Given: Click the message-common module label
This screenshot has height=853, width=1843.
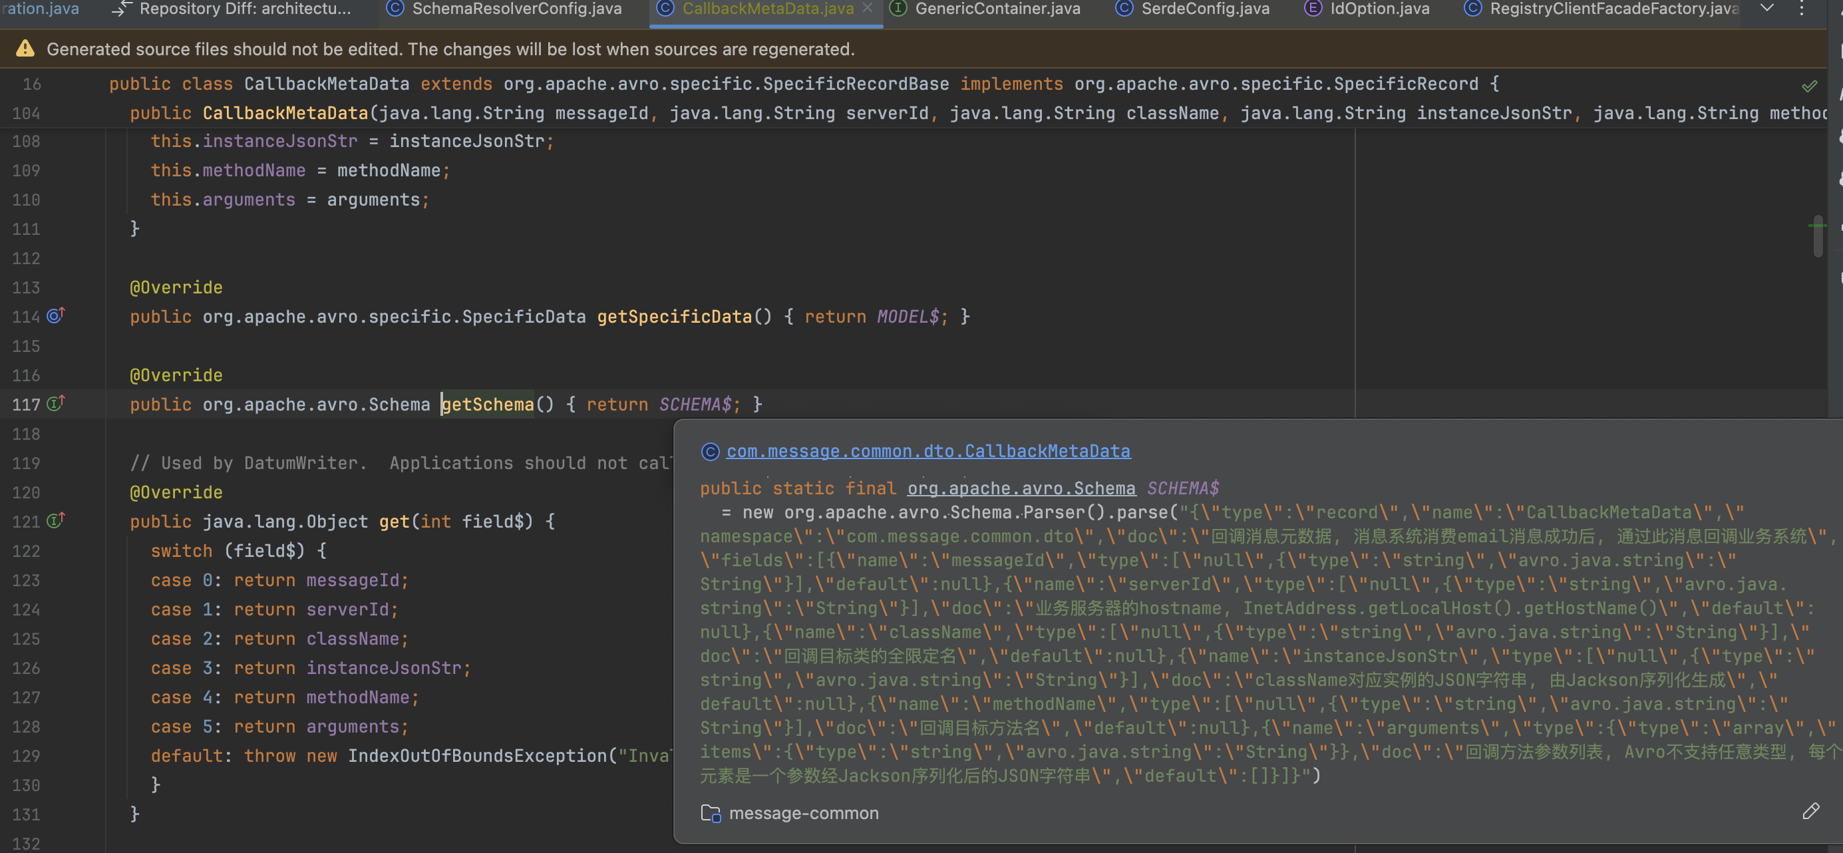Looking at the screenshot, I should click(804, 813).
